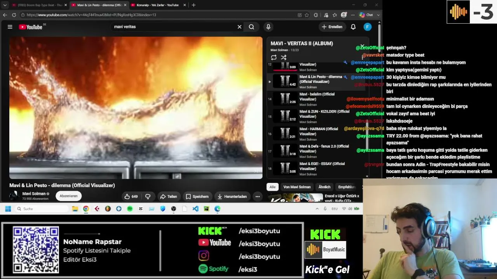Toggle shuffle for the VERITAS II playlist
Viewport: 497px width, 279px height.
[284, 57]
